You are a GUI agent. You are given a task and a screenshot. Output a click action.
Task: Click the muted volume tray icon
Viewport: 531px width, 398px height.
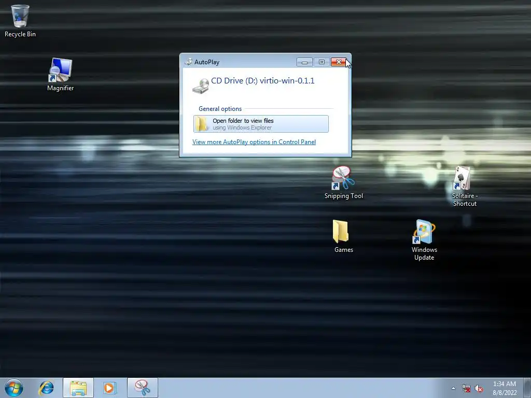[479, 389]
